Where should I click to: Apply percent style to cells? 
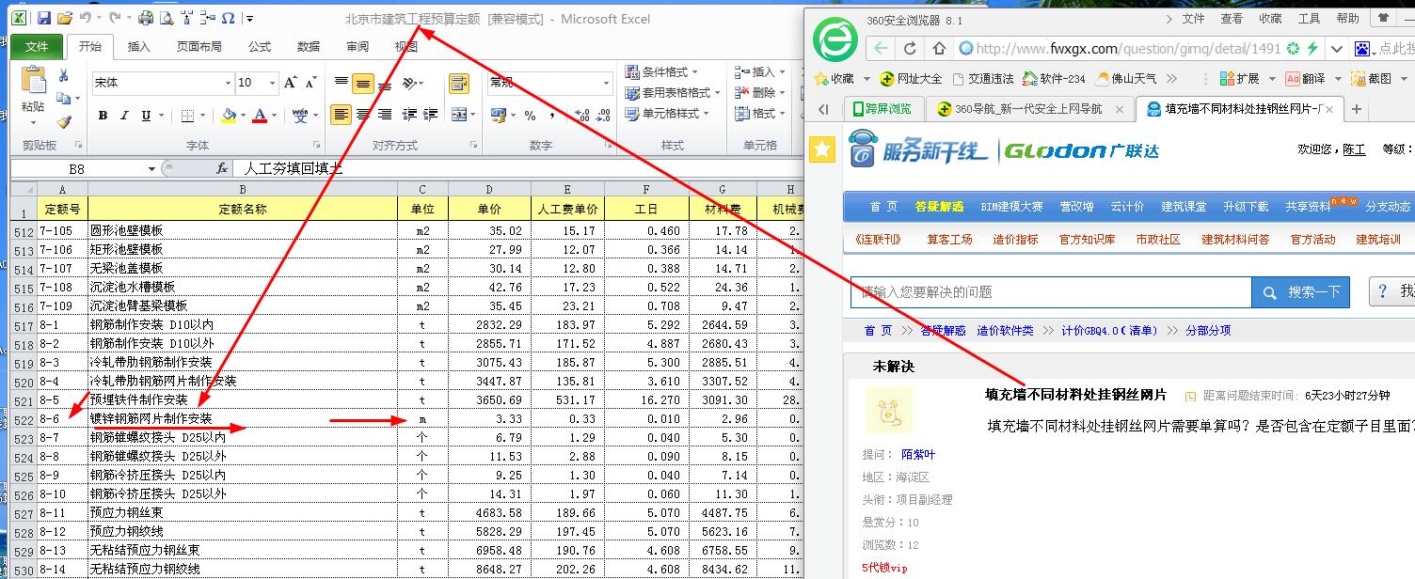pos(530,115)
